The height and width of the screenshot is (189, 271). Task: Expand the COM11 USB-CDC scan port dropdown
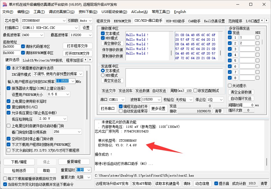(x=76, y=28)
